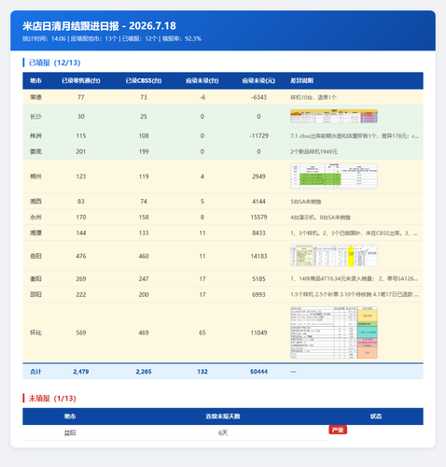
Task: Open the 郴州 row spreadsheet thumbnail
Action: click(334, 177)
